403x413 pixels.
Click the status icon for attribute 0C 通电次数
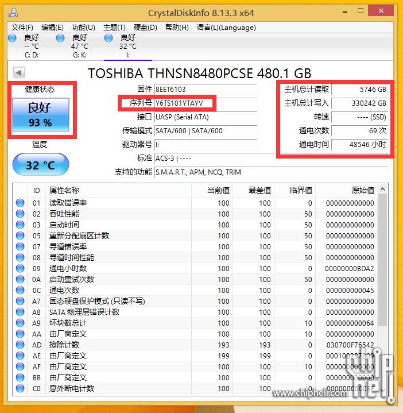20,290
